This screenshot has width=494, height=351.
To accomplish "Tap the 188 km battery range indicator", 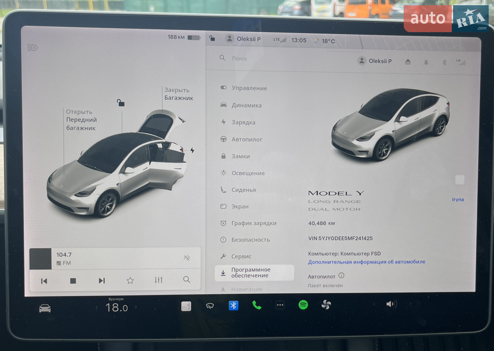I will click(x=184, y=37).
